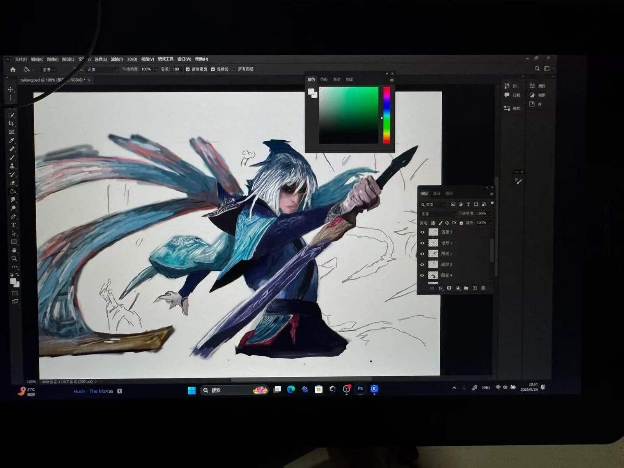This screenshot has width=624, height=468.
Task: Open the 选择(S) menu
Action: pyautogui.click(x=101, y=59)
